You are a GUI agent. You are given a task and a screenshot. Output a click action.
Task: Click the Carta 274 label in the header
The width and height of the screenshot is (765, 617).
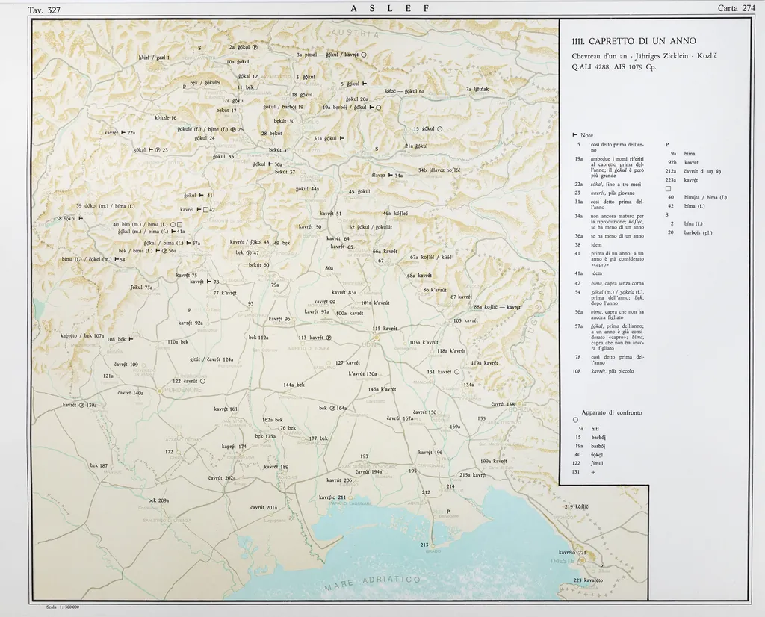736,8
